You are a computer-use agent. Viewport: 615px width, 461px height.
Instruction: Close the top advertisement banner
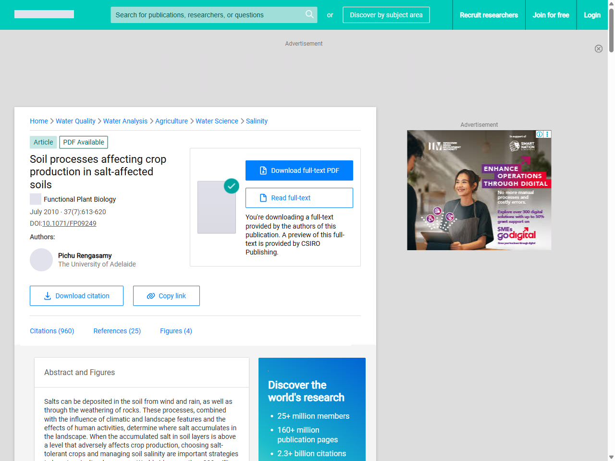pyautogui.click(x=598, y=49)
